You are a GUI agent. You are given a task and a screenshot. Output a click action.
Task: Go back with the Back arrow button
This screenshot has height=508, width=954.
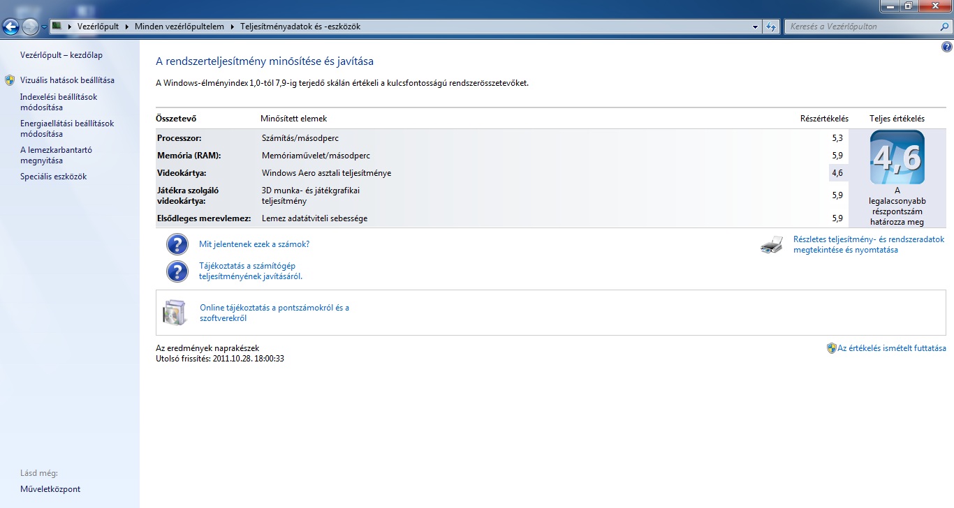coord(10,27)
